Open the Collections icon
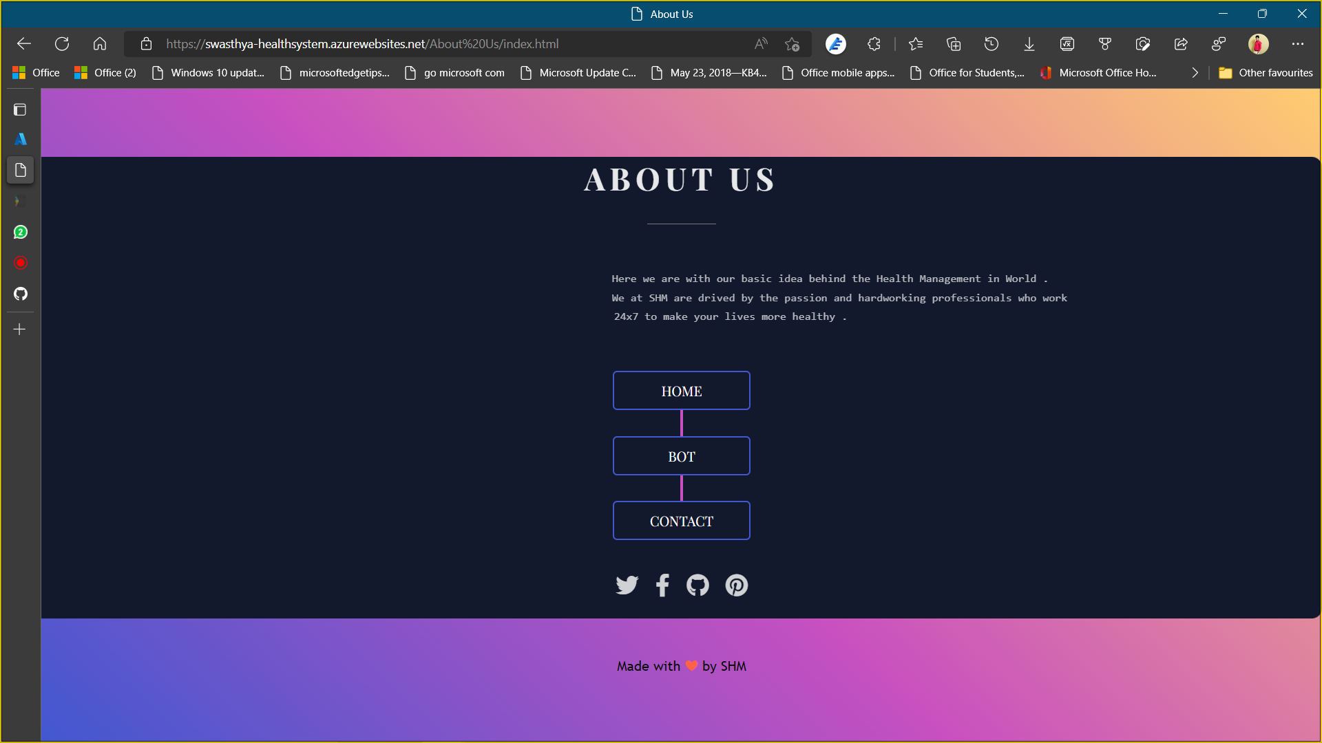The width and height of the screenshot is (1322, 743). click(954, 44)
